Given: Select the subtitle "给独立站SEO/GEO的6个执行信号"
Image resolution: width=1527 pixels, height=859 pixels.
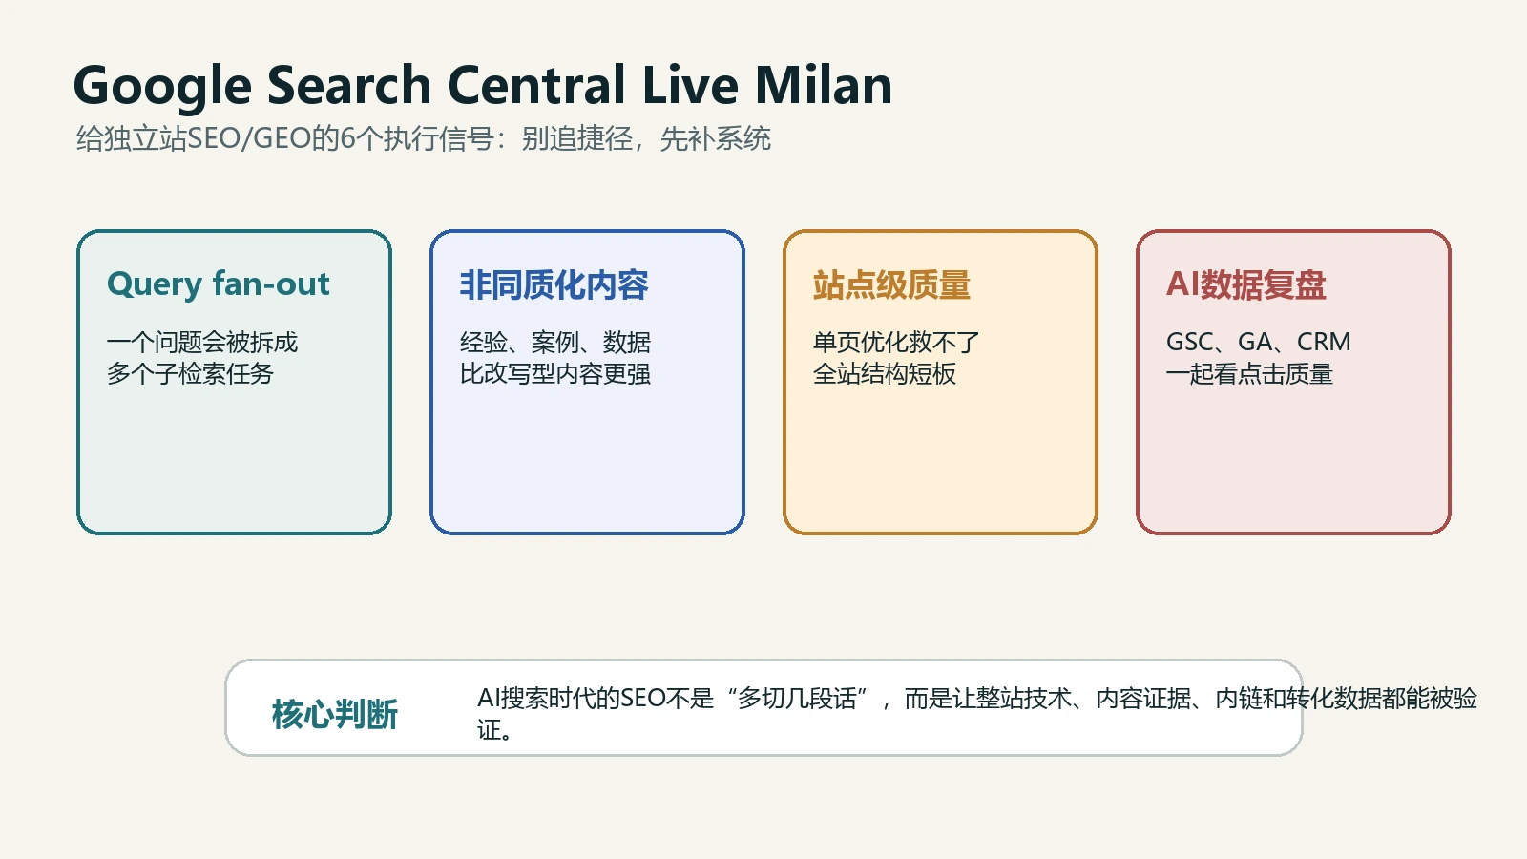Looking at the screenshot, I should point(284,139).
